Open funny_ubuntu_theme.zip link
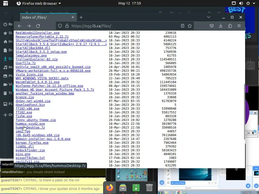The height and width of the screenshot is (194, 259). tap(36, 120)
